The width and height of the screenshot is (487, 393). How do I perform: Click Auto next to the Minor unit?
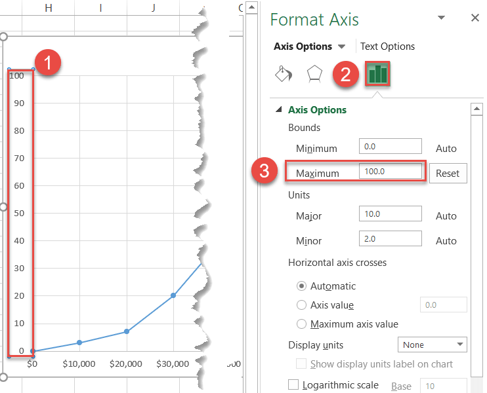446,241
